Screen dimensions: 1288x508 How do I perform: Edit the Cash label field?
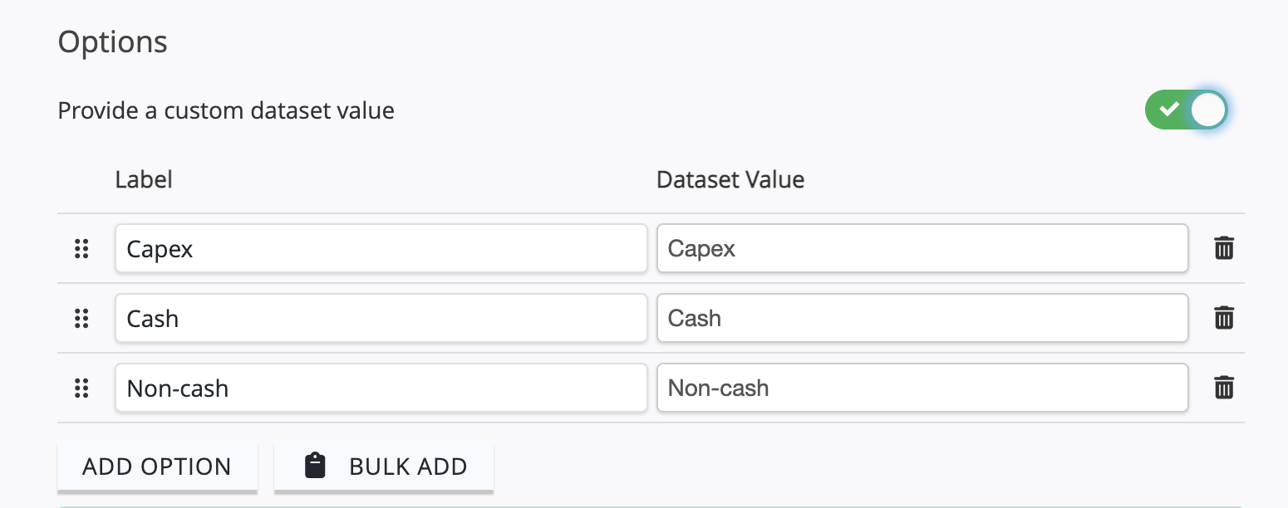pyautogui.click(x=381, y=318)
